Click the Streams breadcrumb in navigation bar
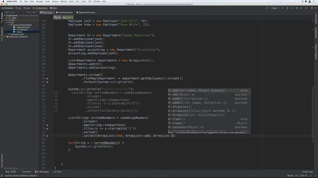 pyautogui.click(x=7, y=8)
